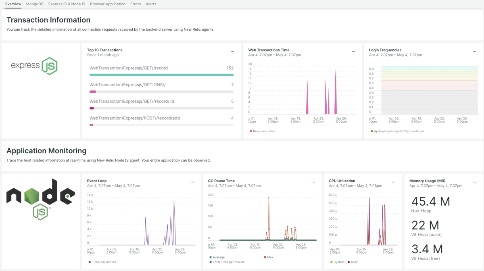Open the CPU Utilization options menu
The image size is (484, 271).
(x=394, y=182)
